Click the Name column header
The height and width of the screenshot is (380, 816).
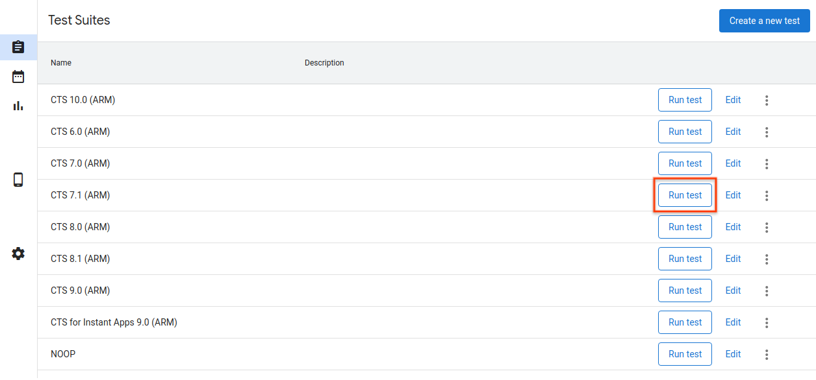(61, 63)
